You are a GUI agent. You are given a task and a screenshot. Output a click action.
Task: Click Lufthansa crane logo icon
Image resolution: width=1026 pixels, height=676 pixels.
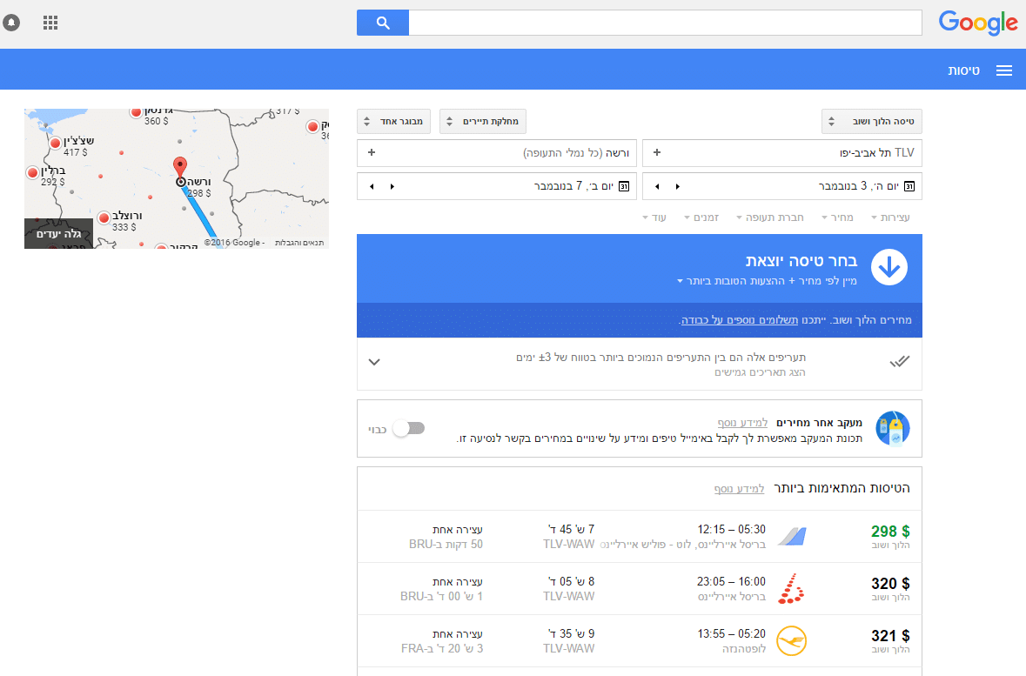[791, 641]
